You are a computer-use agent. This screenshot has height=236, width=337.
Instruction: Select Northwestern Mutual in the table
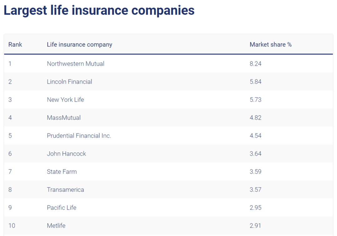coord(76,64)
